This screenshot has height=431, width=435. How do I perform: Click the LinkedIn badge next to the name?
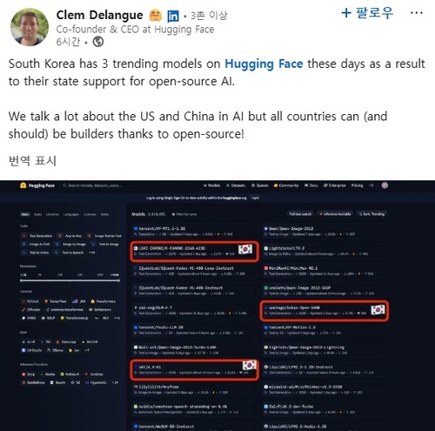pyautogui.click(x=173, y=16)
